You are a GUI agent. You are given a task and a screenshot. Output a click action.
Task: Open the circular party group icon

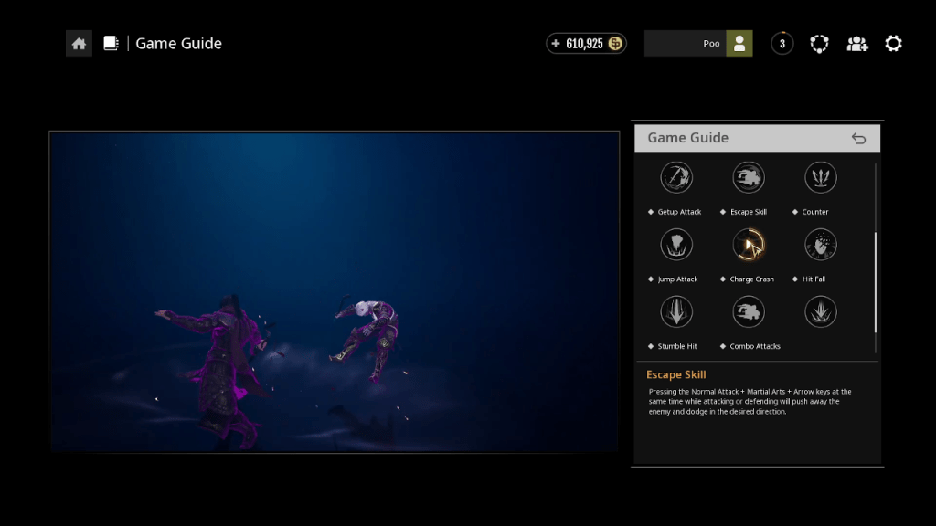pos(820,44)
